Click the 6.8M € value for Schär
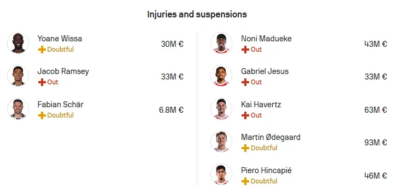 171,110
